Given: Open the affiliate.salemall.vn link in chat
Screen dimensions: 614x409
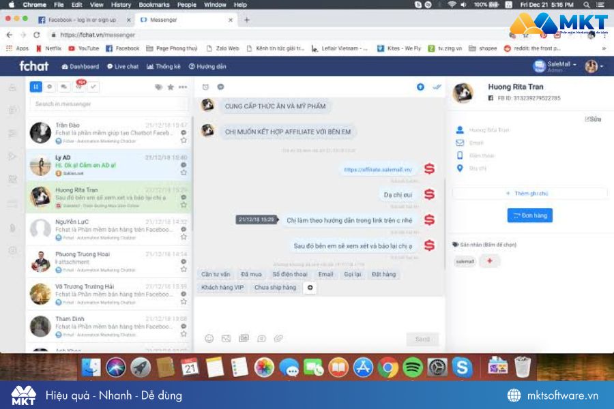Looking at the screenshot, I should click(377, 170).
